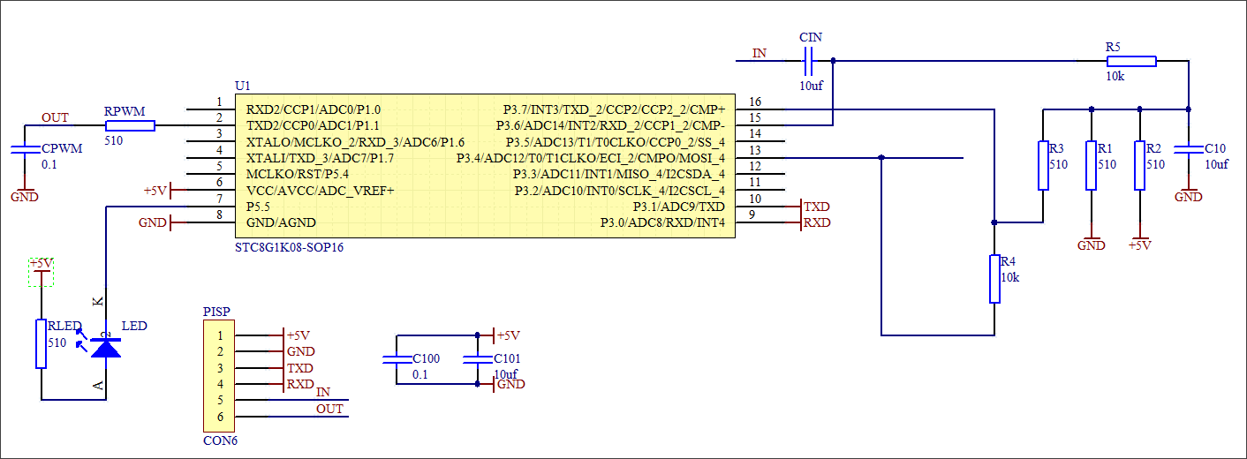Select the RPWM resistor symbol
Viewport: 1247px width, 459px height.
click(129, 126)
